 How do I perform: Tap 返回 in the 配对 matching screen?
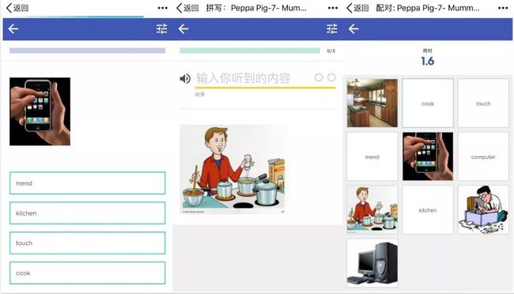[357, 8]
